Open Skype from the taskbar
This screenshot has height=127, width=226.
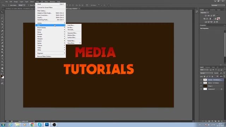pyautogui.click(x=40, y=125)
